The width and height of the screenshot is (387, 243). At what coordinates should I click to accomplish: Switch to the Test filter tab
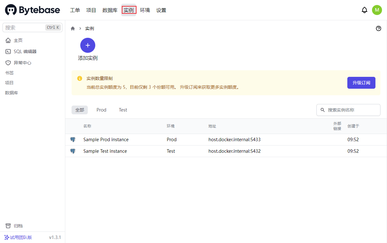(123, 110)
